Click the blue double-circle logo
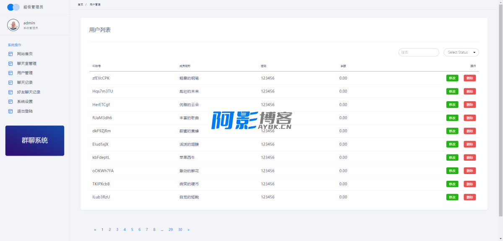This screenshot has height=241, width=503. (13, 7)
